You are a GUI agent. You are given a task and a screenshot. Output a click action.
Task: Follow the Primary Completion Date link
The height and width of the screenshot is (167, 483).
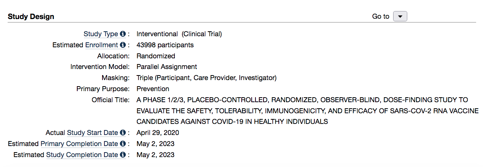tap(80, 144)
